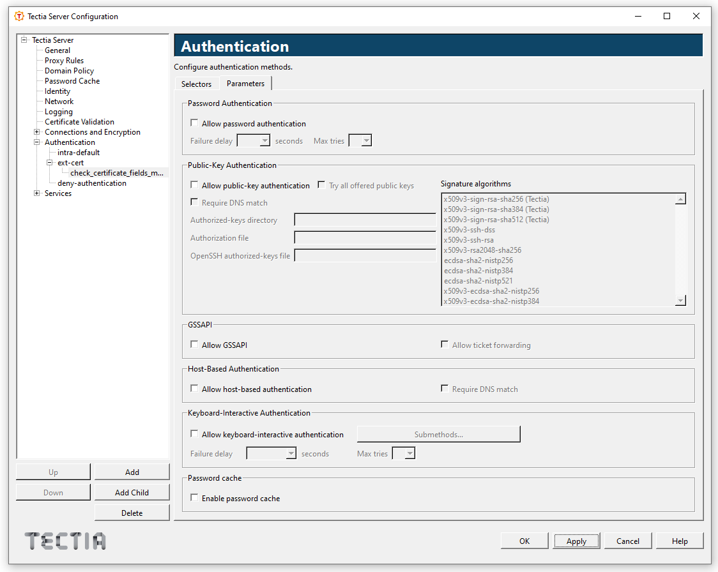Toggle host-based Require DNS match

445,389
